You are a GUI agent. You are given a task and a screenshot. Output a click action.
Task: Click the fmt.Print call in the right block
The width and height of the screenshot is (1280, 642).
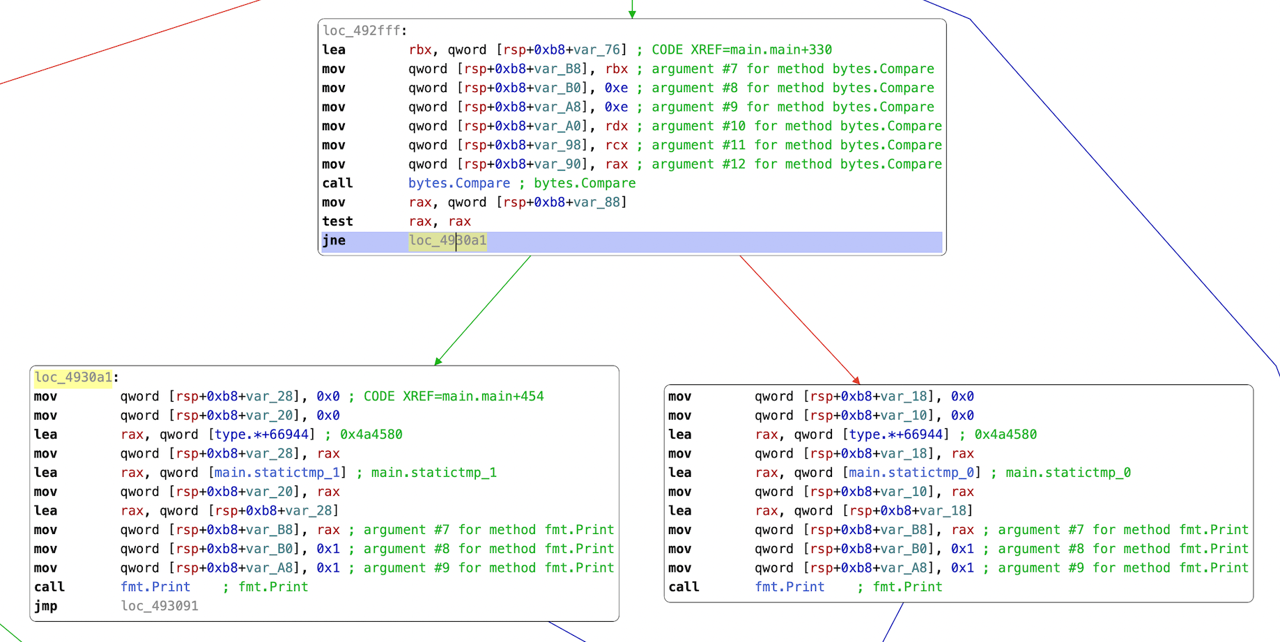point(789,587)
